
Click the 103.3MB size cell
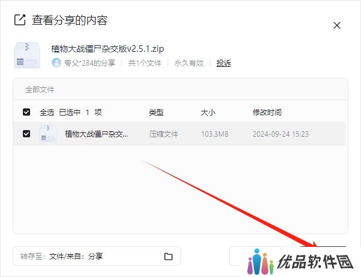pos(215,134)
